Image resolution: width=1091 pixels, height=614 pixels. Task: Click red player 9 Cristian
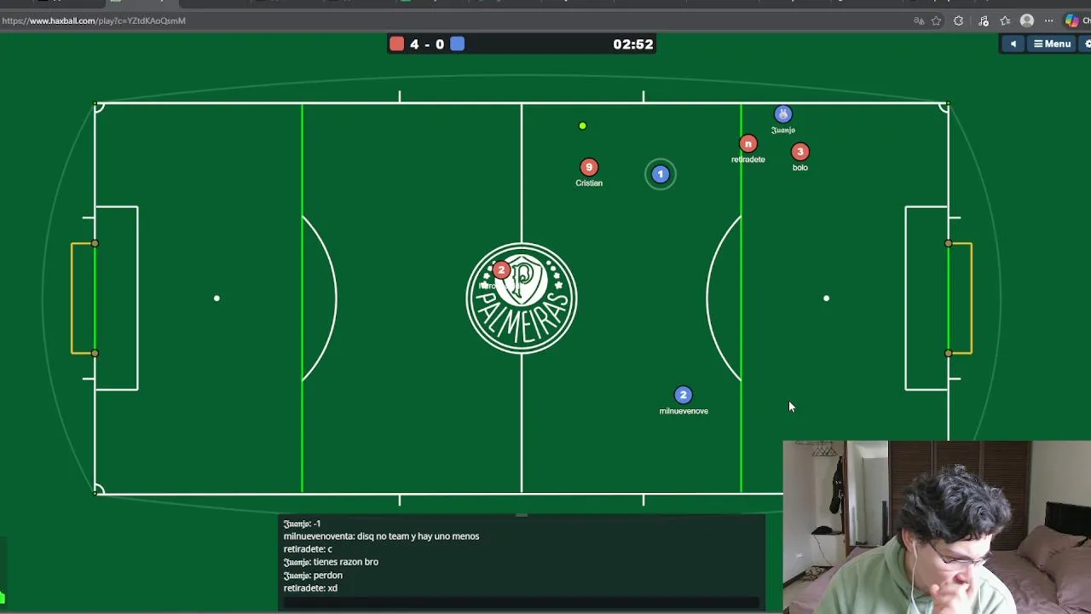[589, 167]
